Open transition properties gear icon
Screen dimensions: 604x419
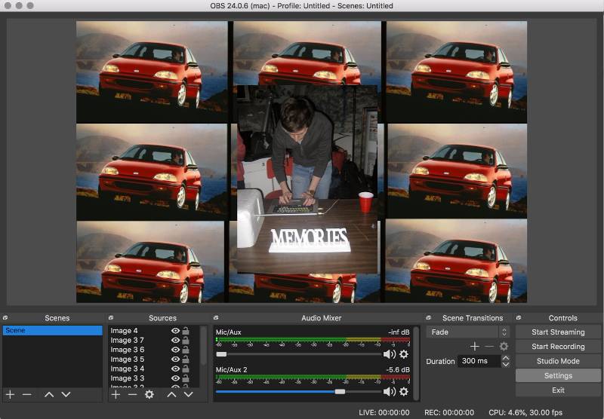coord(504,347)
